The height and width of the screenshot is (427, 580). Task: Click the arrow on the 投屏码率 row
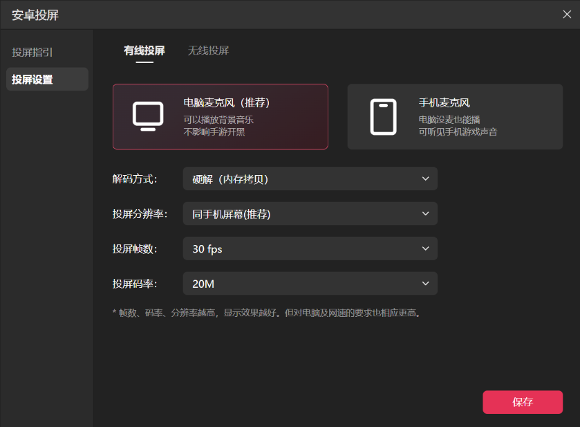coord(425,283)
